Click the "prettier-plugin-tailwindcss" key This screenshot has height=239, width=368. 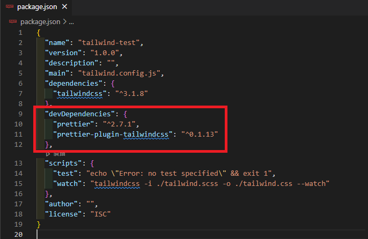click(x=113, y=135)
